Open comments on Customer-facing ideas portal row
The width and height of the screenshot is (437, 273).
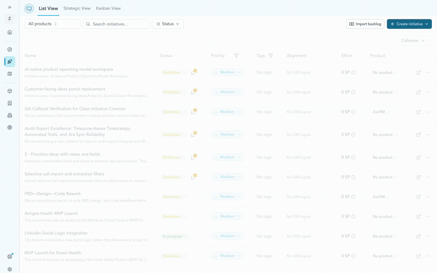pyautogui.click(x=194, y=92)
